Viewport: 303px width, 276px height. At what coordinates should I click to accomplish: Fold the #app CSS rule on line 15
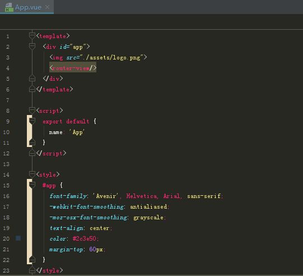pos(32,185)
